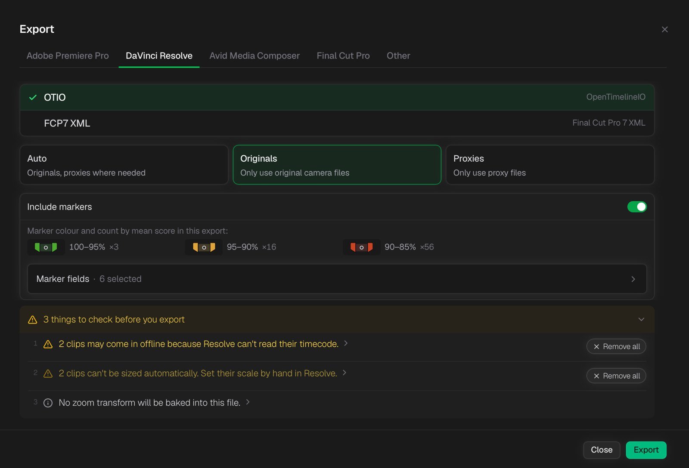Click the No zoom transform message text
This screenshot has height=468, width=689.
149,403
